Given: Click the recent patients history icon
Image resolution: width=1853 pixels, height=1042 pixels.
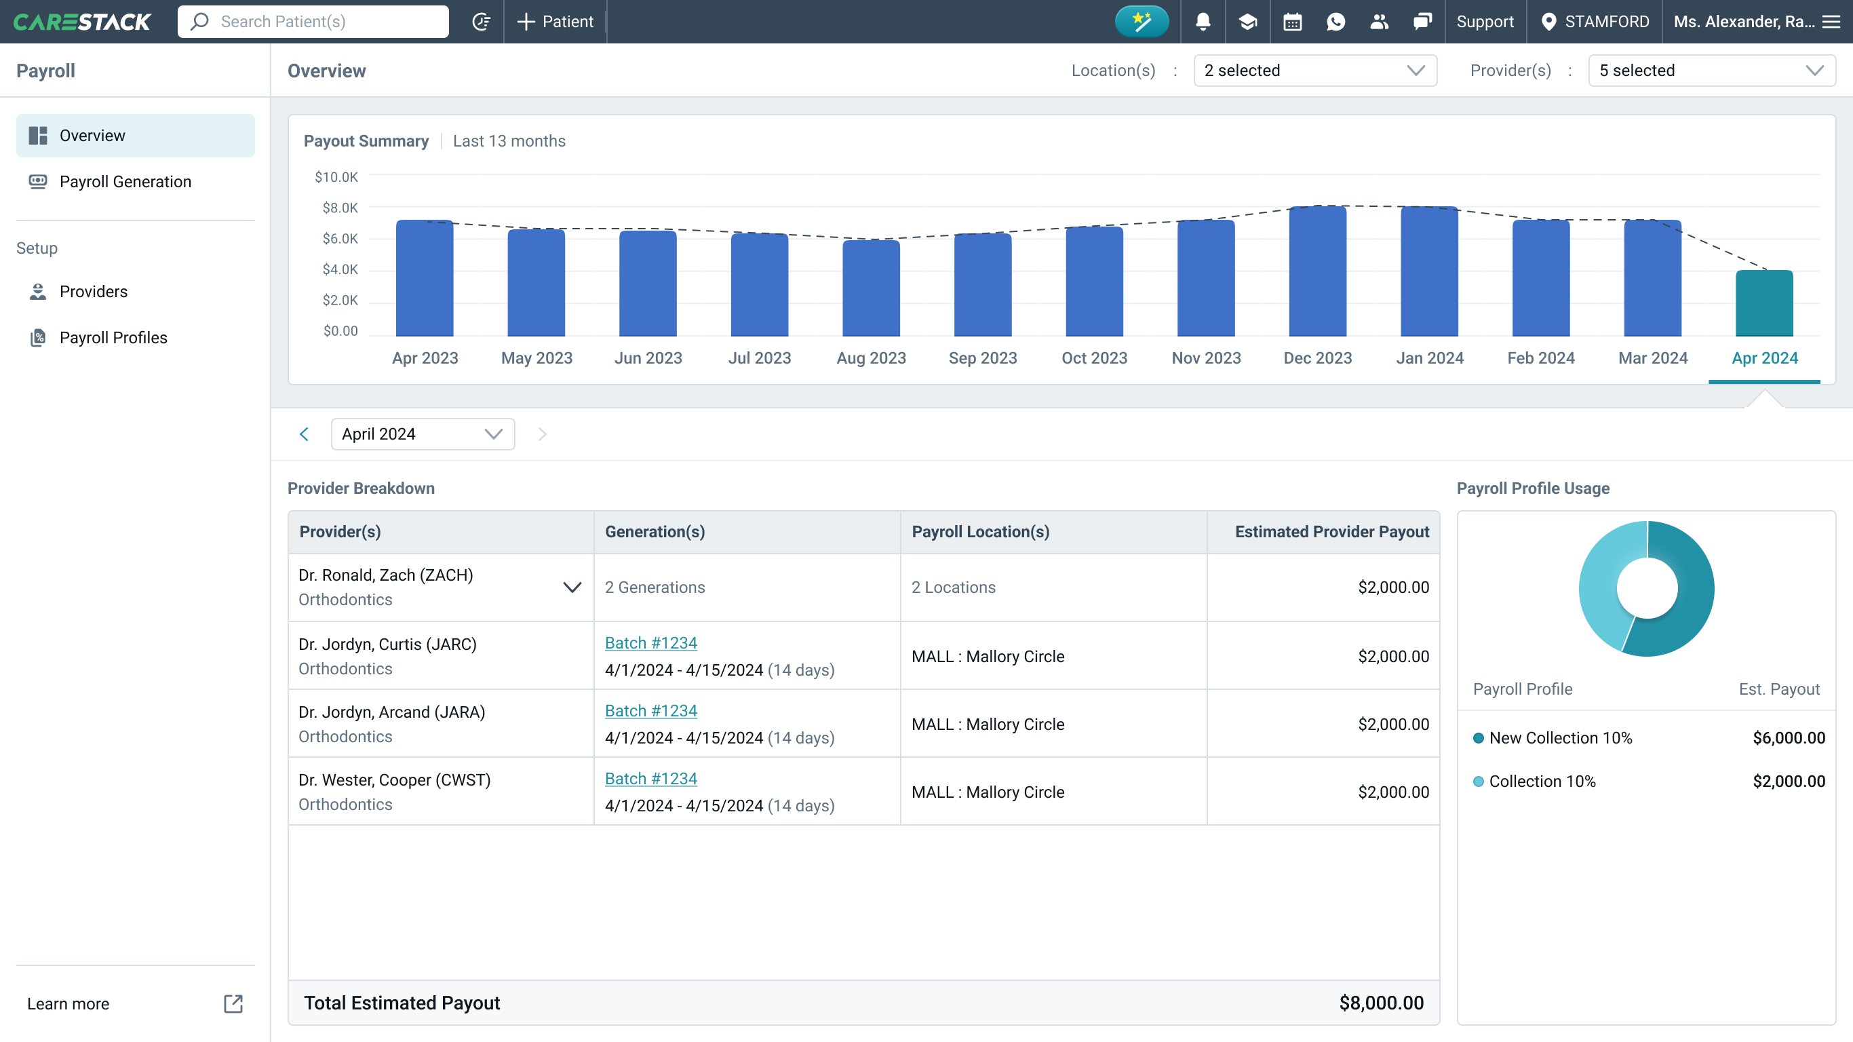Looking at the screenshot, I should pos(482,22).
